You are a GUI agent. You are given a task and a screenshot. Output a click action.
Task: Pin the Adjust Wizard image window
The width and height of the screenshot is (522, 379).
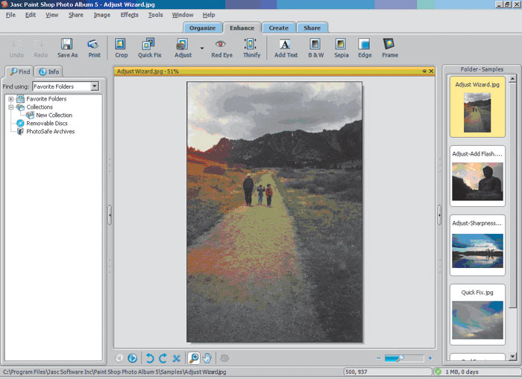424,71
